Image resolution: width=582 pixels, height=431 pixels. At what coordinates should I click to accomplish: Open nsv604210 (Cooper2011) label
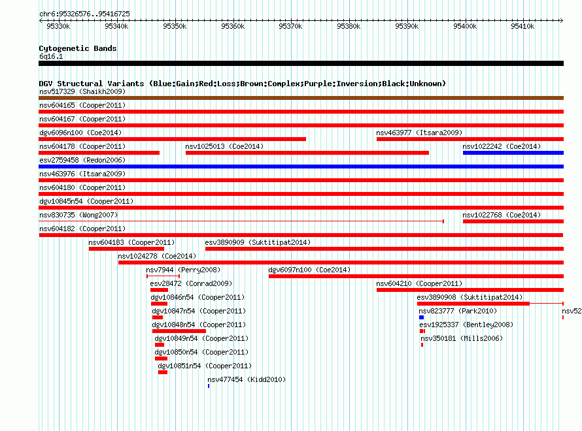(x=419, y=283)
